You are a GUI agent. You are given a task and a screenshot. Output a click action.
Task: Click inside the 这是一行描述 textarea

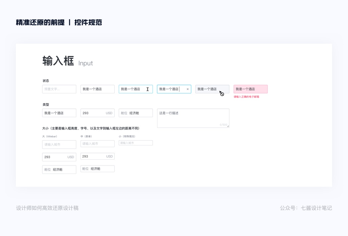193,118
